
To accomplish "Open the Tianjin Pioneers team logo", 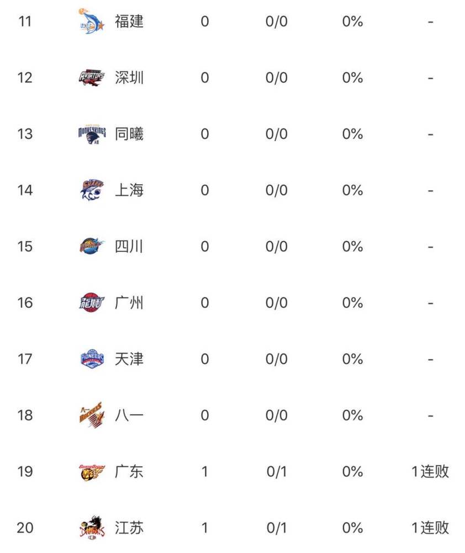I will click(x=92, y=359).
